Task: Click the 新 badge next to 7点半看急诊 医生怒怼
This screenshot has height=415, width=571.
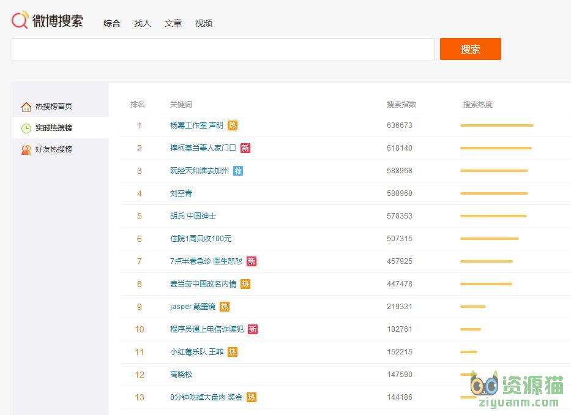Action: (x=252, y=261)
